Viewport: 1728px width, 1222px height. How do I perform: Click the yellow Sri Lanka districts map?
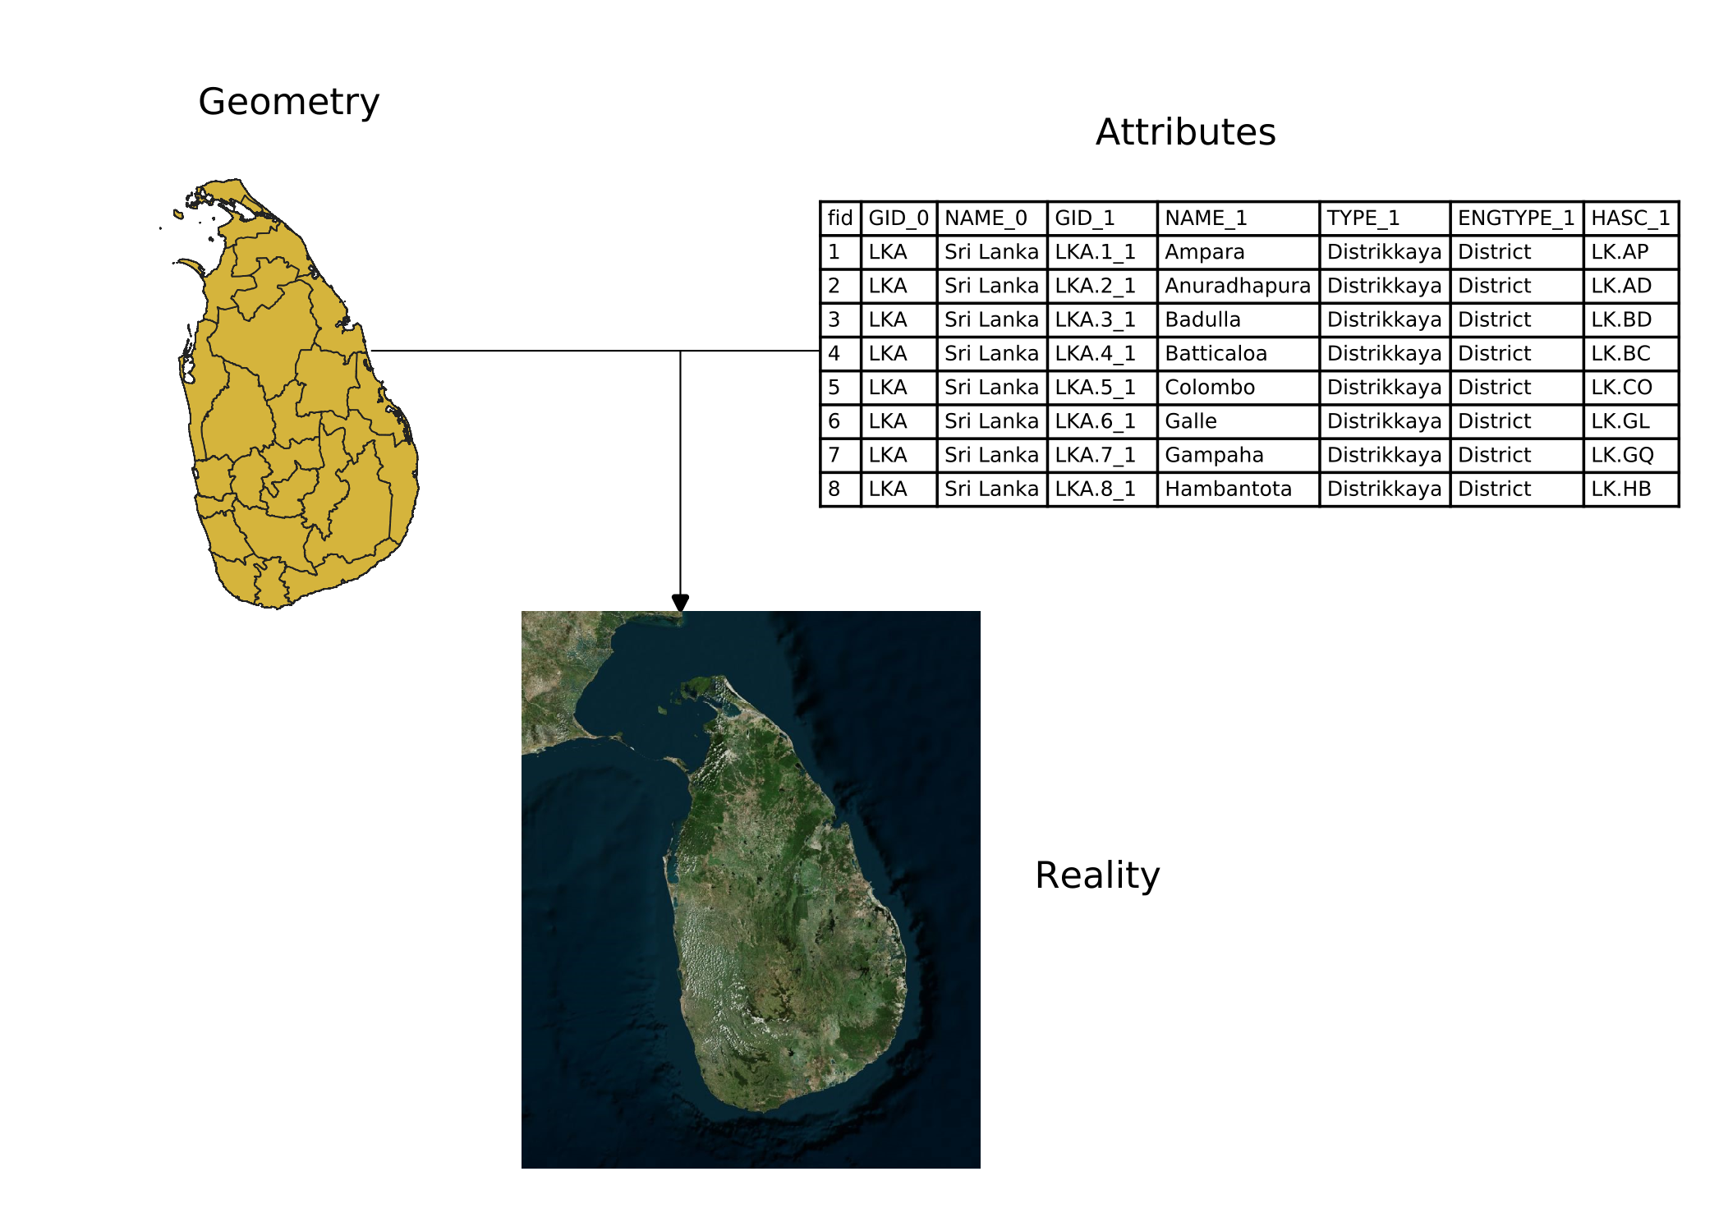[289, 393]
